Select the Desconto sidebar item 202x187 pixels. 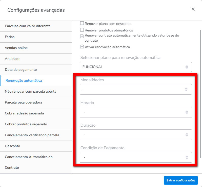coord(12,146)
